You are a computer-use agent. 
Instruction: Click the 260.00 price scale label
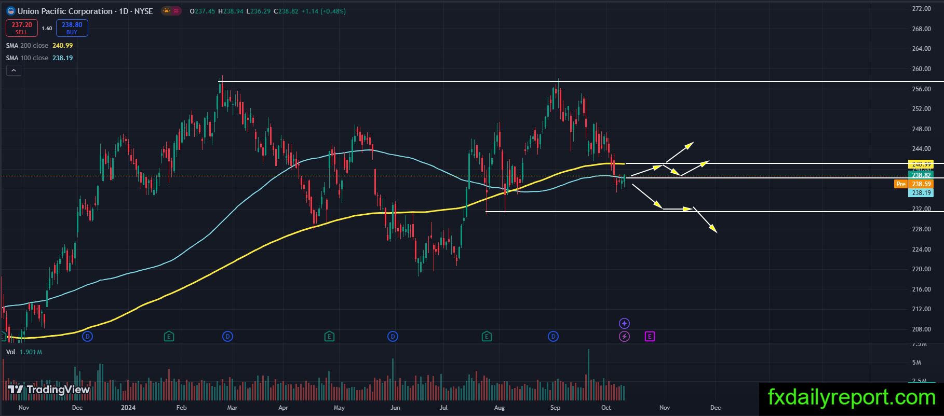[921, 69]
